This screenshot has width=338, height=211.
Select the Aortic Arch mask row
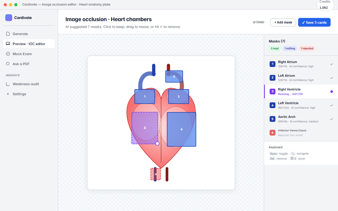pos(301,119)
